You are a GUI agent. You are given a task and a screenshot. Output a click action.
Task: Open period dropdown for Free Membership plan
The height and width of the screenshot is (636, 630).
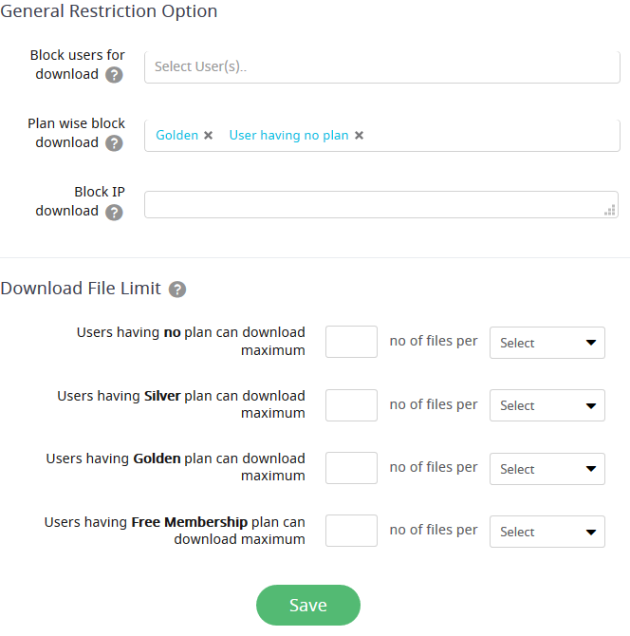tap(547, 532)
